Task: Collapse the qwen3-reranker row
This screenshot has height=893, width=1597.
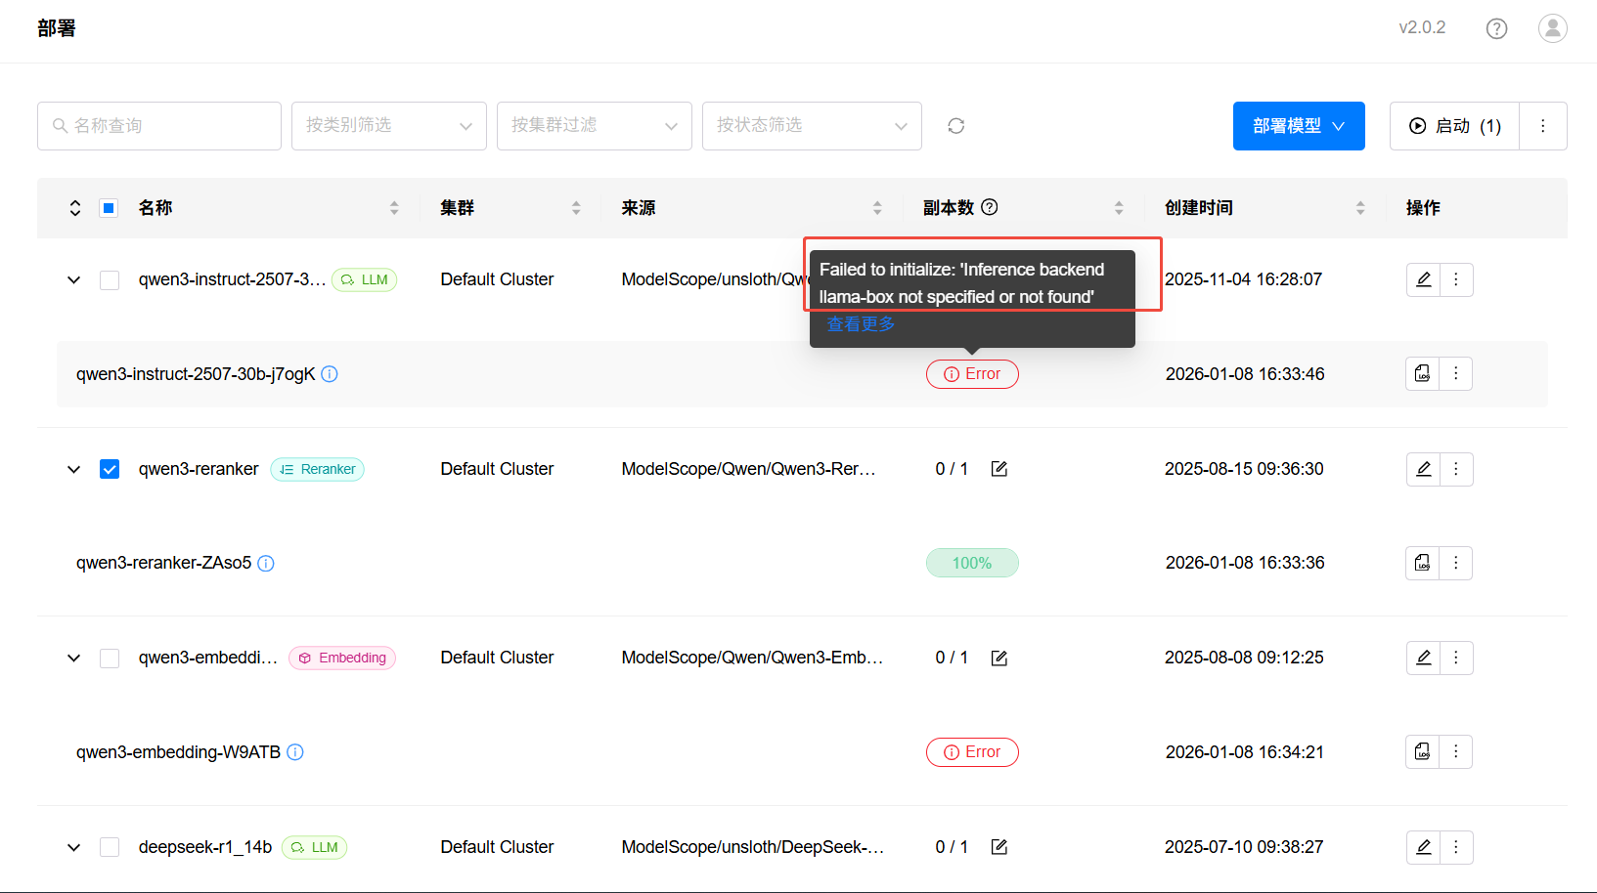Action: pyautogui.click(x=73, y=469)
